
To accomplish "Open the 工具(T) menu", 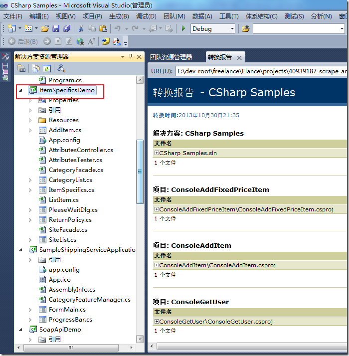I will (229, 16).
